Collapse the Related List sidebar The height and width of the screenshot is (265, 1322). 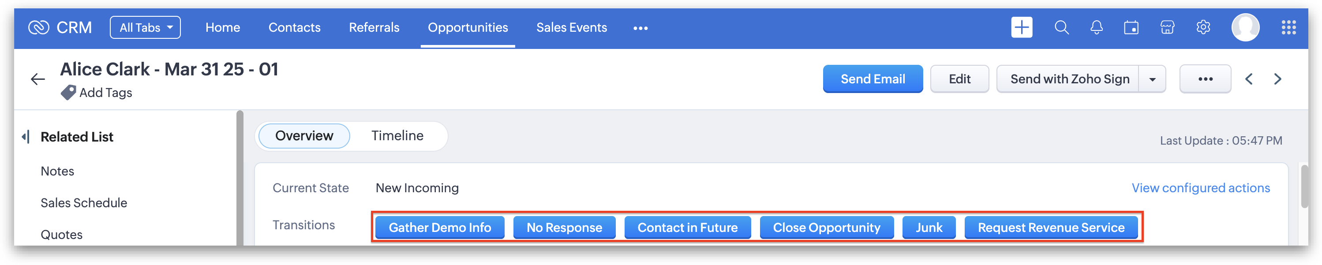[x=26, y=137]
